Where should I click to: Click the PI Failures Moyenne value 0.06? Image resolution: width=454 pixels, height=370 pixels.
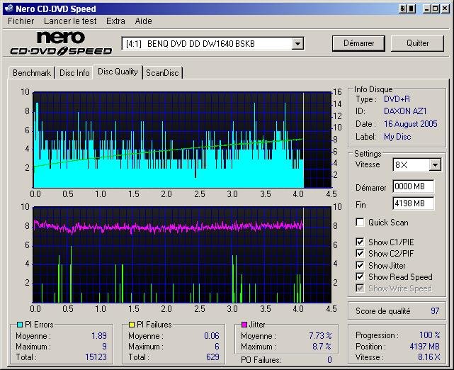click(x=211, y=335)
